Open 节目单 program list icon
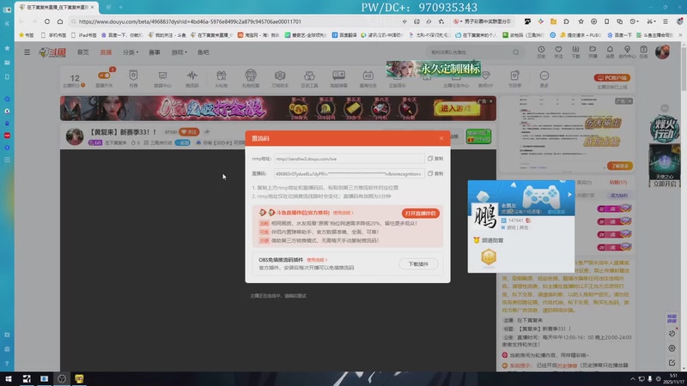Viewport: 687px width, 386px height. [514, 78]
